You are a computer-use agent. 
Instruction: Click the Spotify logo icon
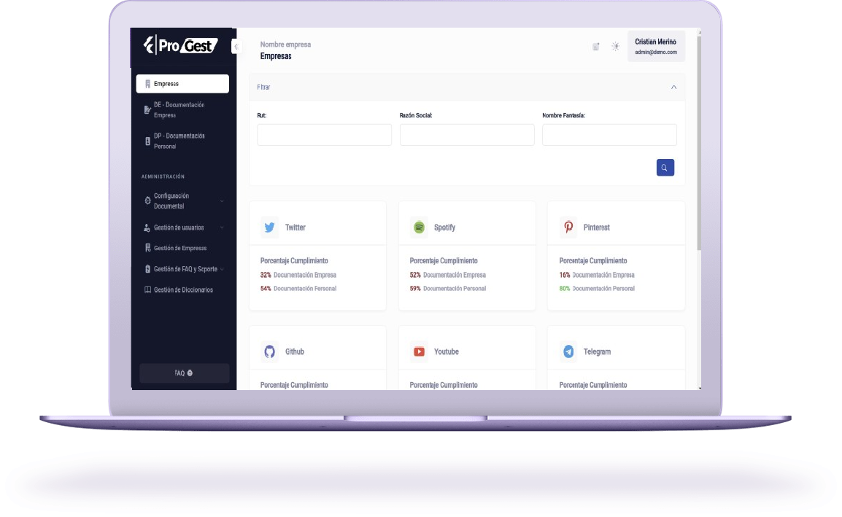coord(419,228)
